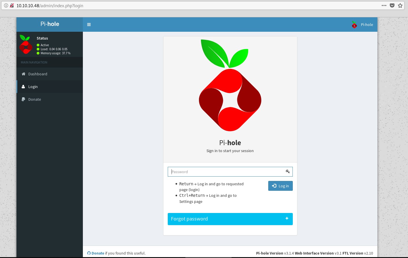
Task: Click the key icon in the password field
Action: pos(288,171)
